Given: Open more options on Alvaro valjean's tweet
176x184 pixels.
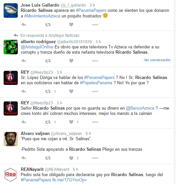Looking at the screenshot, I should coord(95,158).
